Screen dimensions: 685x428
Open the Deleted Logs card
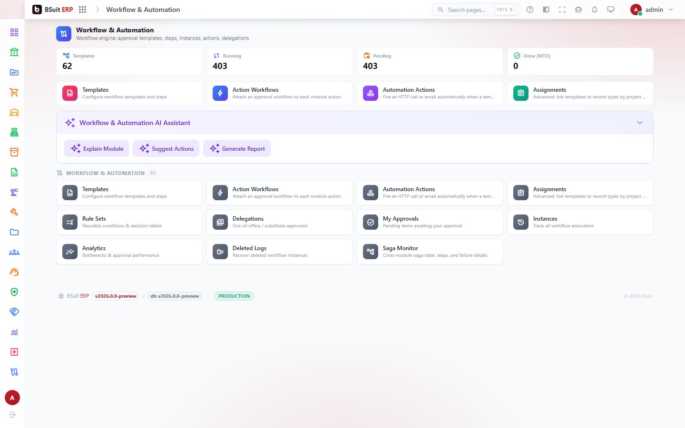point(280,252)
